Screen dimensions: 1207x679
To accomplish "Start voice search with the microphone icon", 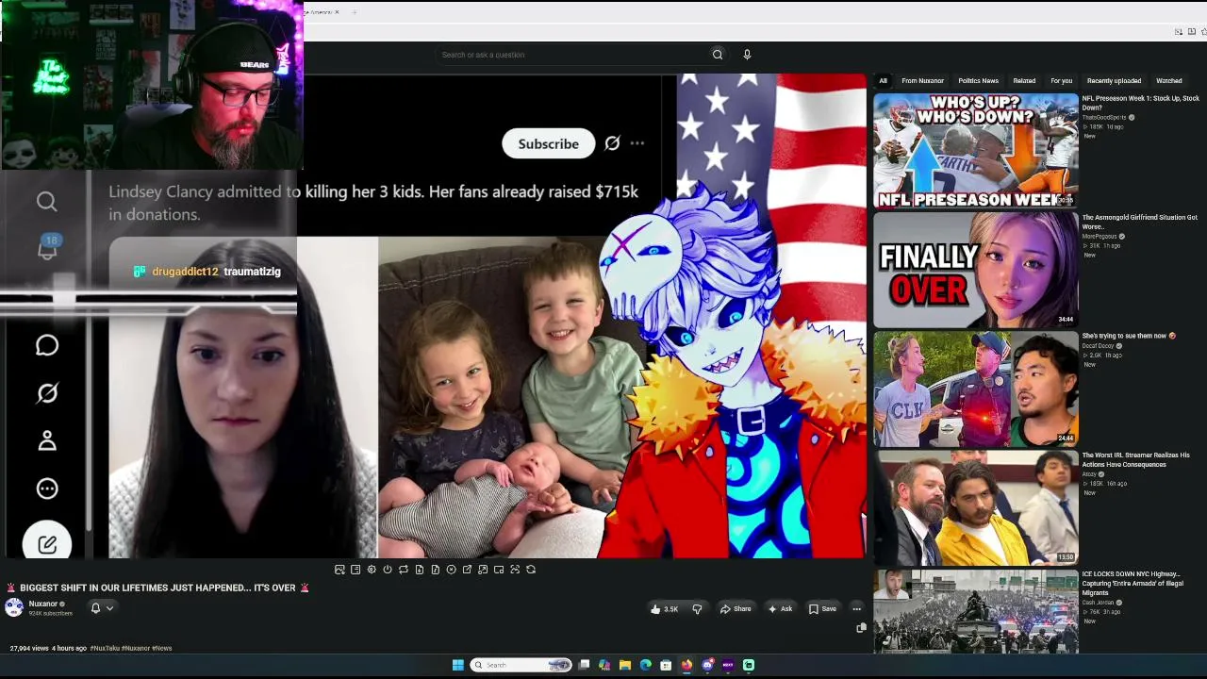I will [x=747, y=55].
